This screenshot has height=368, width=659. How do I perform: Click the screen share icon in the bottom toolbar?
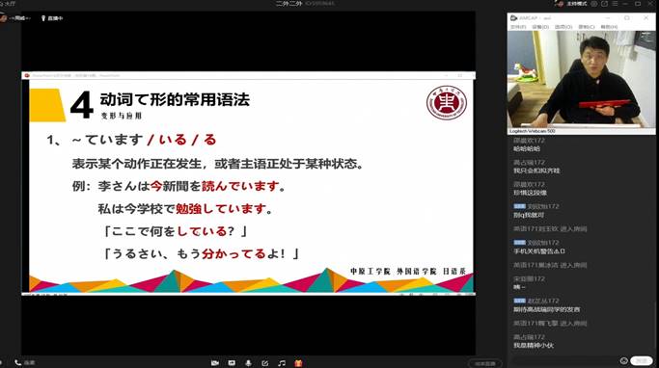[x=232, y=363]
